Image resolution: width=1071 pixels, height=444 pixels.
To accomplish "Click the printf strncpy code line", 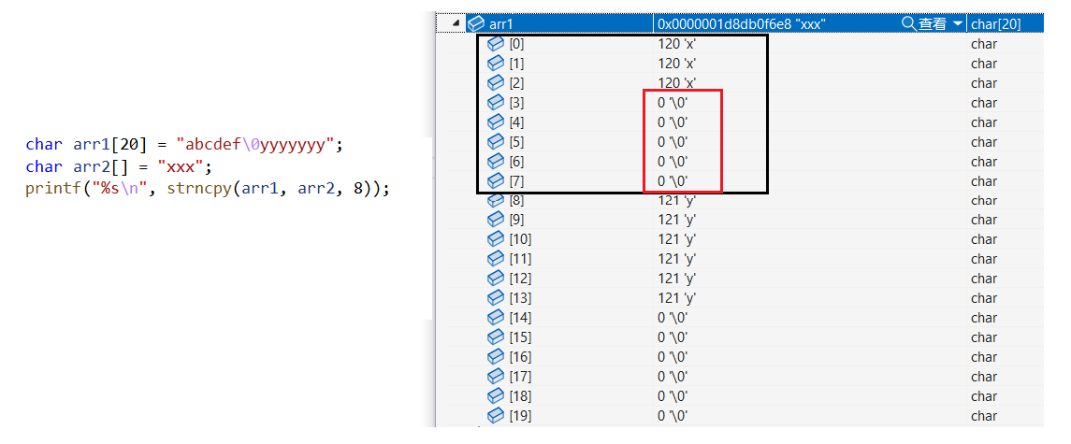I will pyautogui.click(x=208, y=189).
